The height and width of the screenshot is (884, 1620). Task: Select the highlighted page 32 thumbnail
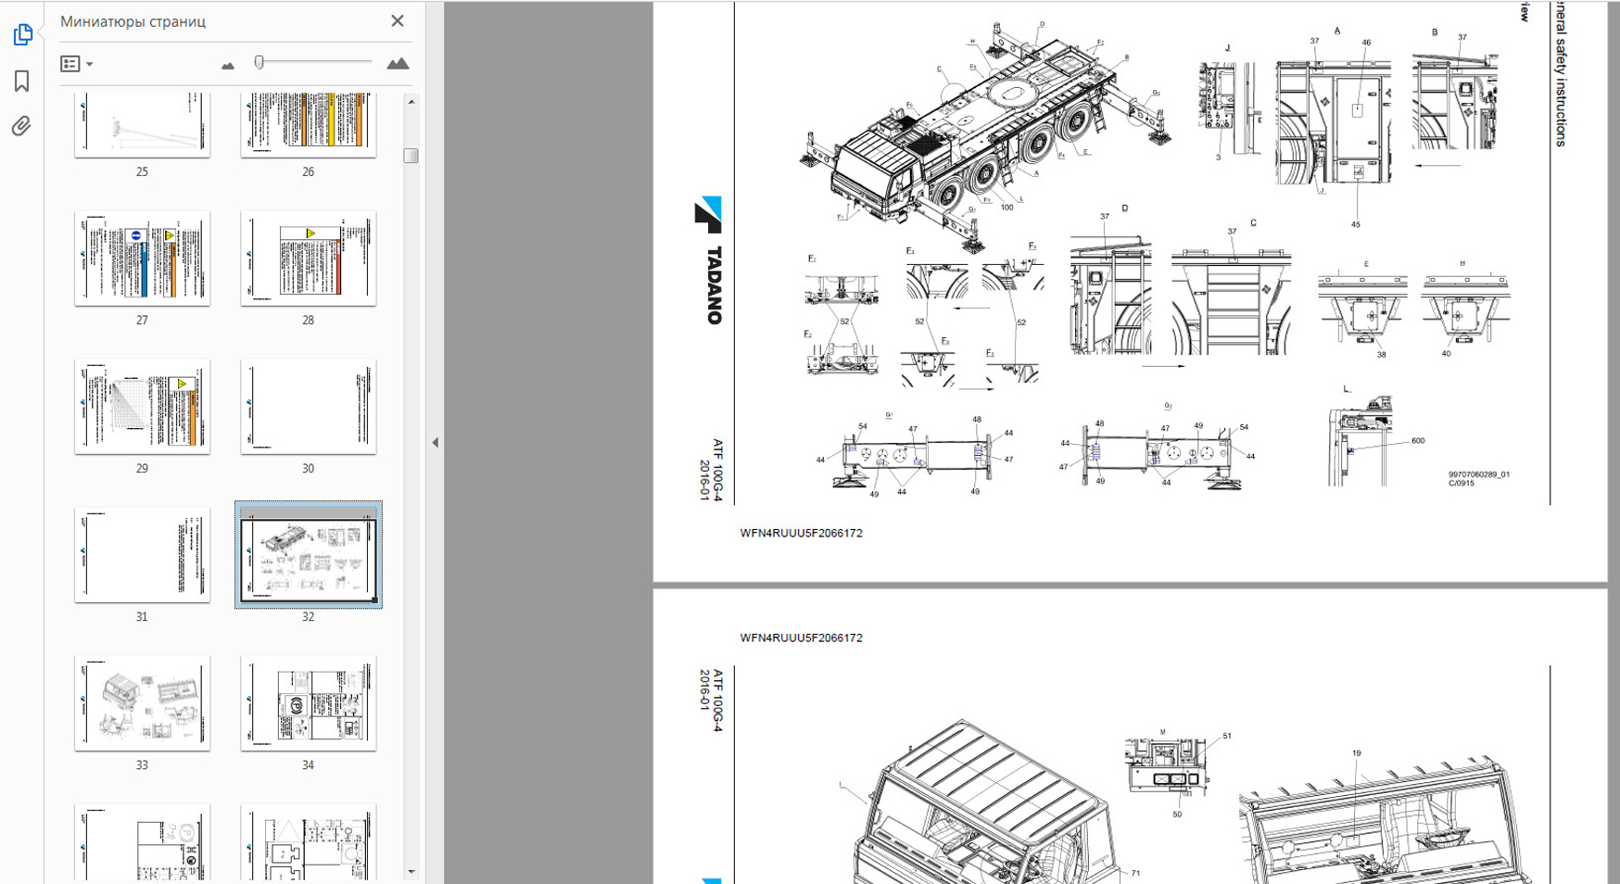click(308, 555)
